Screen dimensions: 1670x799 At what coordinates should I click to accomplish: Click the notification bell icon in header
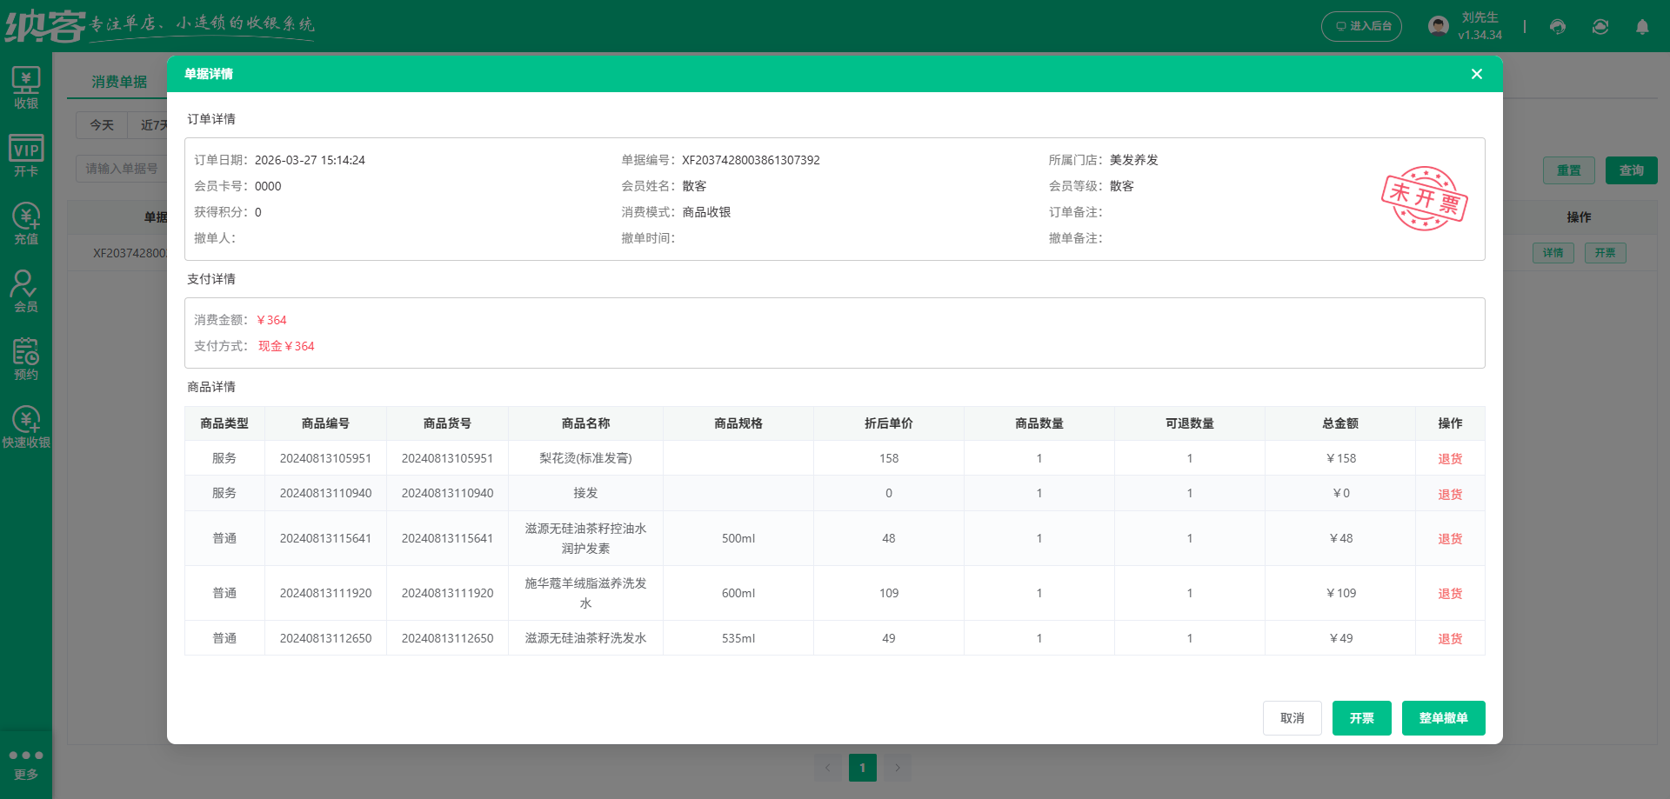coord(1642,27)
